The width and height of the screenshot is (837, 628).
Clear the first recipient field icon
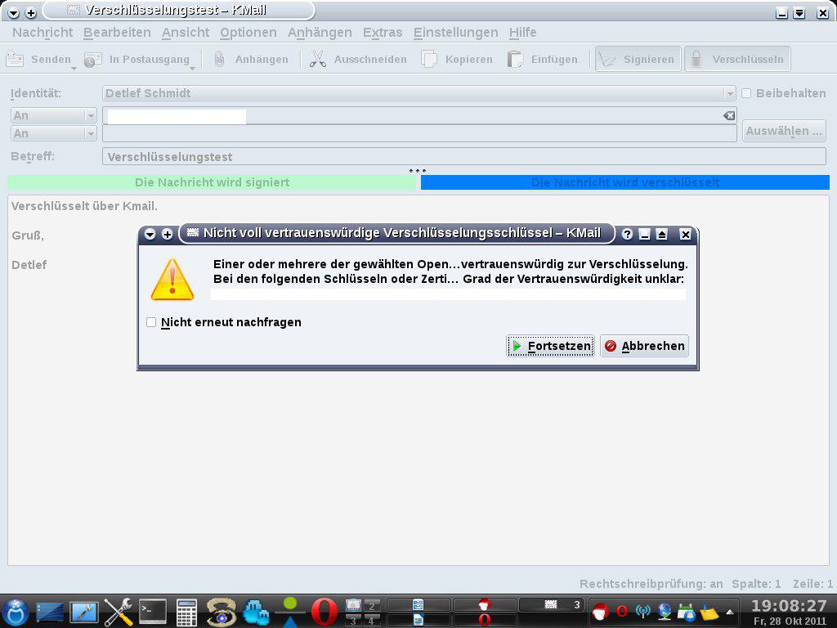[x=728, y=115]
